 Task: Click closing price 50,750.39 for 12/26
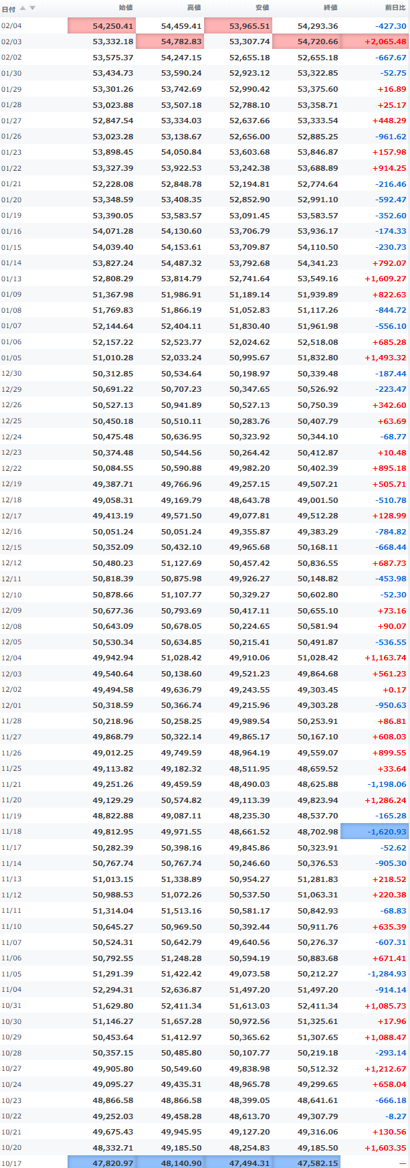[318, 405]
